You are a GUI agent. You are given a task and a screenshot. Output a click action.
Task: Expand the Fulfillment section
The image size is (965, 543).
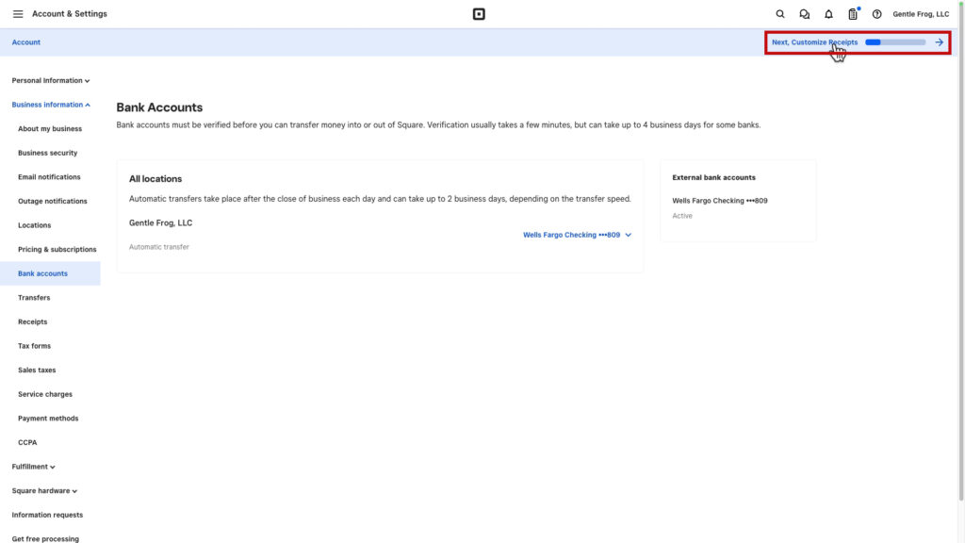[34, 467]
